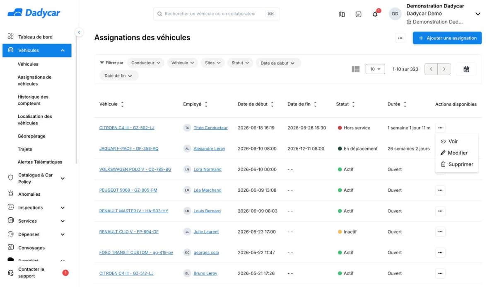Open the map icon in top bar

(x=342, y=14)
